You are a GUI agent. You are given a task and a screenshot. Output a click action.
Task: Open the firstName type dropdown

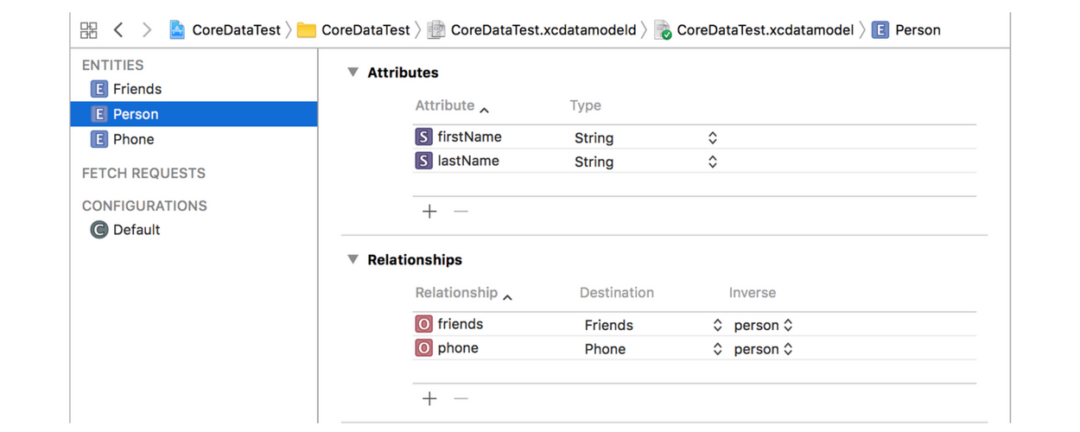[x=712, y=138]
